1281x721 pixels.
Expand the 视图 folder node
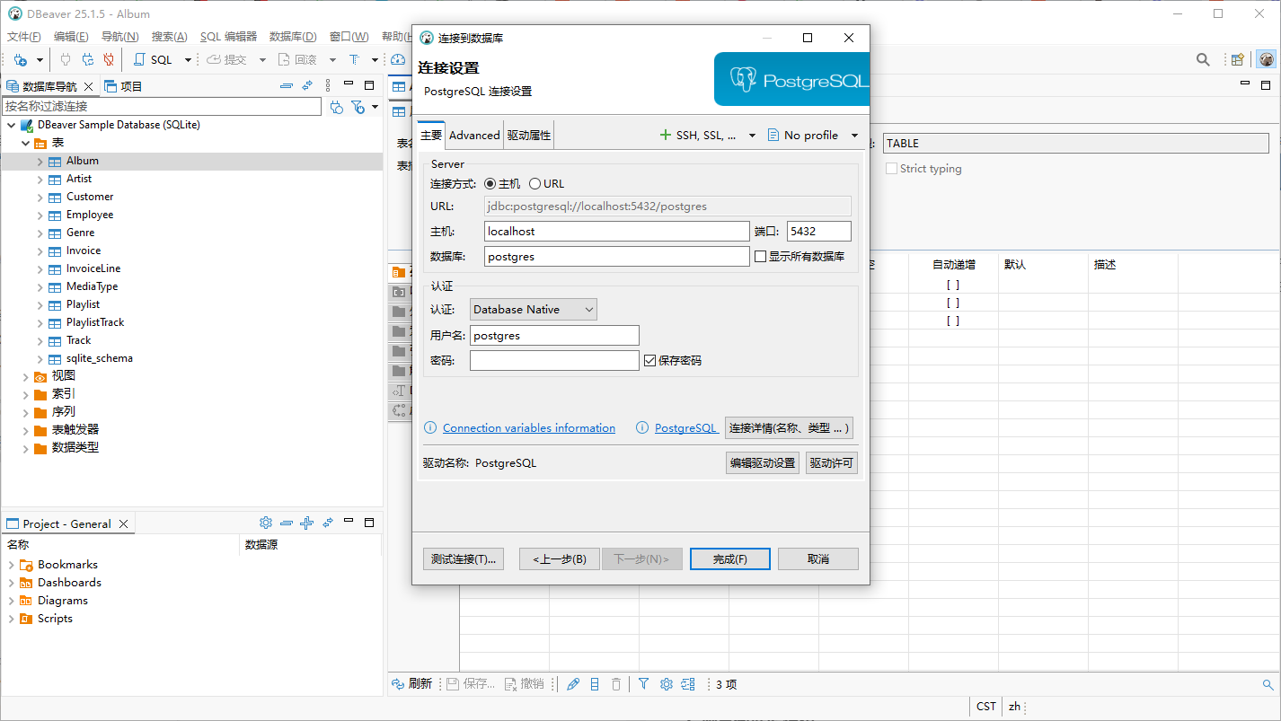tap(25, 376)
